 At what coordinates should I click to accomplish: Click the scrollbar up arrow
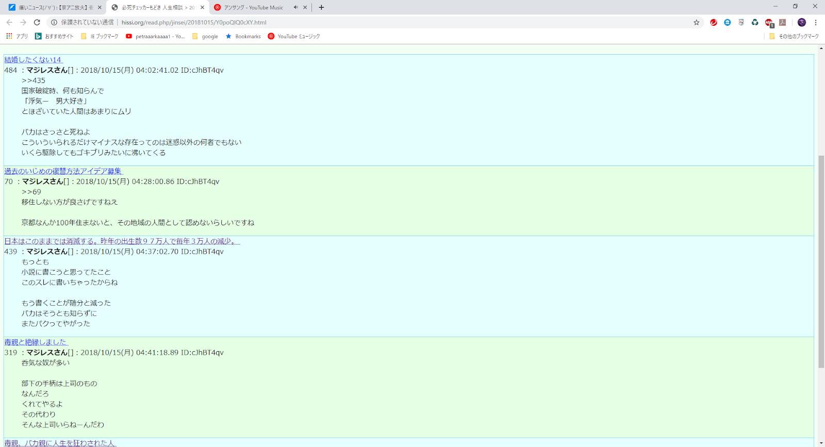coord(821,48)
